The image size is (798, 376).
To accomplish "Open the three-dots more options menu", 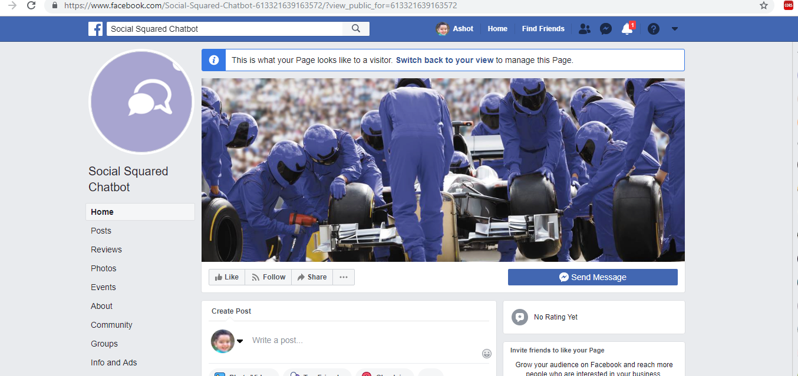I will [x=344, y=277].
